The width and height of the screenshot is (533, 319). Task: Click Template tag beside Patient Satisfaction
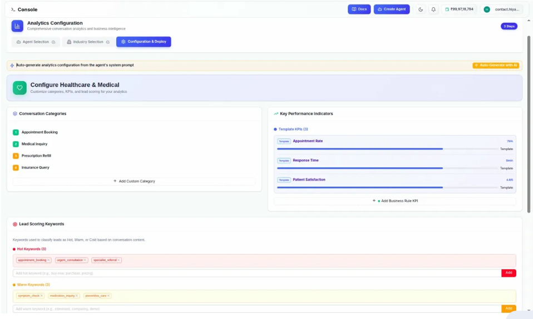pos(284,180)
